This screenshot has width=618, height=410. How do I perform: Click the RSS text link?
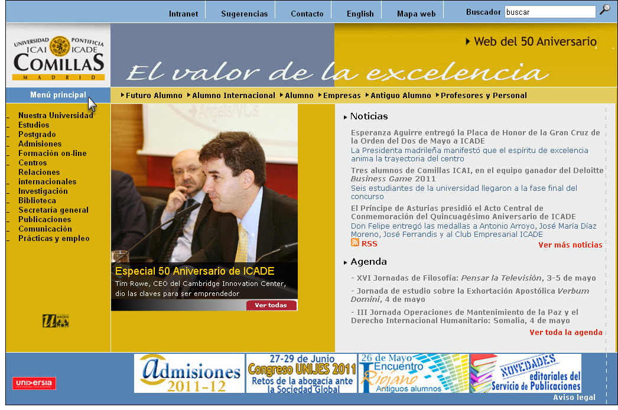coord(369,244)
